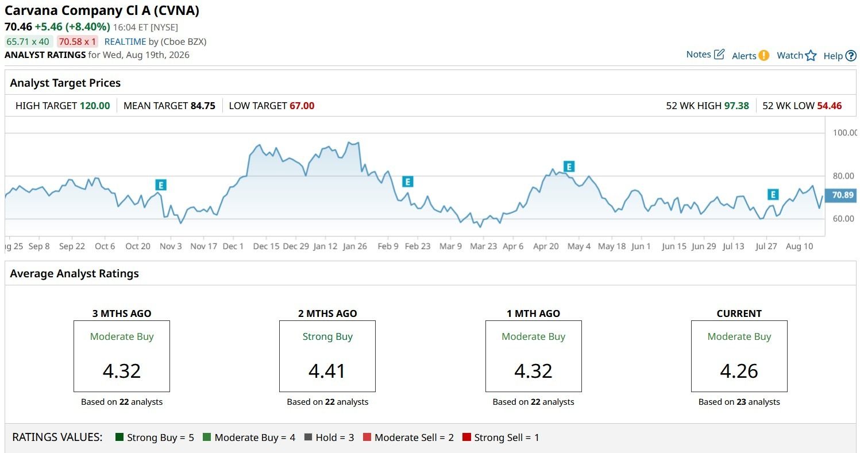860x453 pixels.
Task: Click the orange Alerts exclamation icon
Action: [x=763, y=56]
